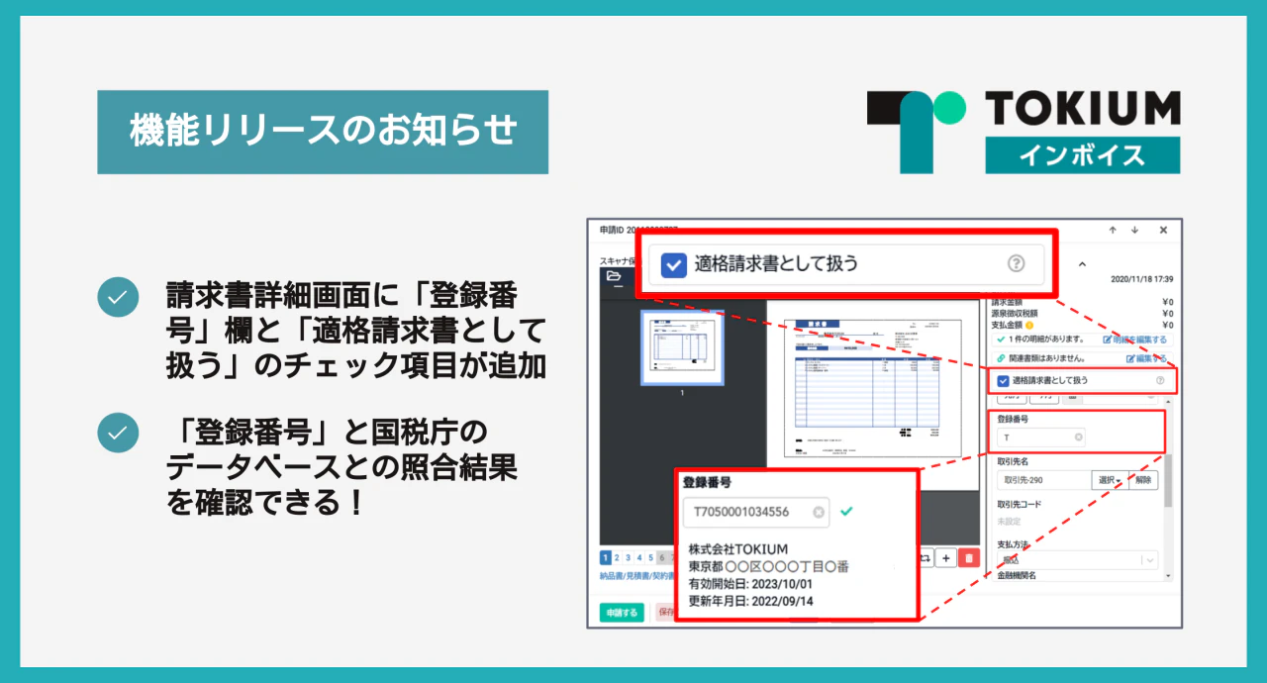Screen dimensions: 1267x683
Task: Click the 取引先-290 supplier name field
Action: (x=1043, y=480)
